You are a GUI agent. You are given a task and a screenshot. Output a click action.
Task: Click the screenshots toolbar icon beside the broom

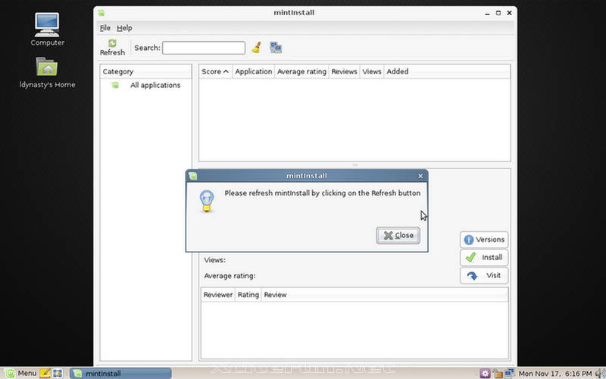(276, 48)
